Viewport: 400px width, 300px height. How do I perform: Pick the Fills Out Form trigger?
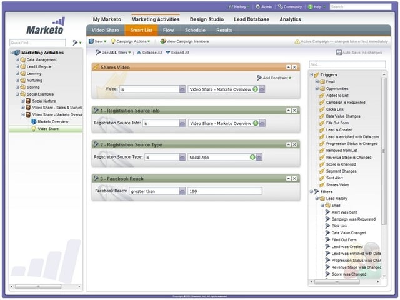pyautogui.click(x=337, y=123)
